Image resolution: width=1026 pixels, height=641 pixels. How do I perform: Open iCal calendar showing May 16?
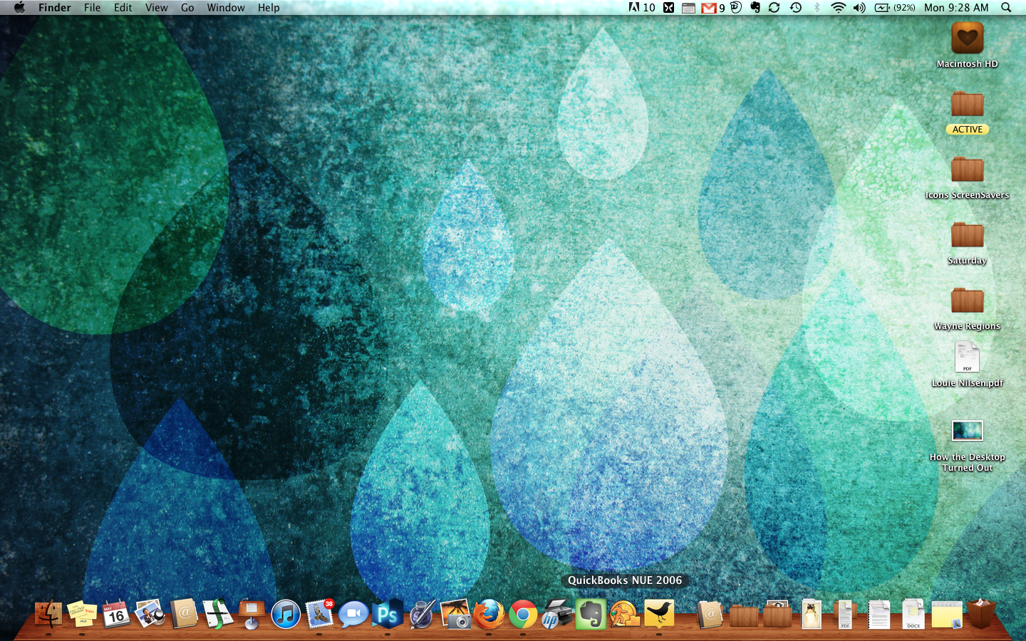(x=116, y=614)
